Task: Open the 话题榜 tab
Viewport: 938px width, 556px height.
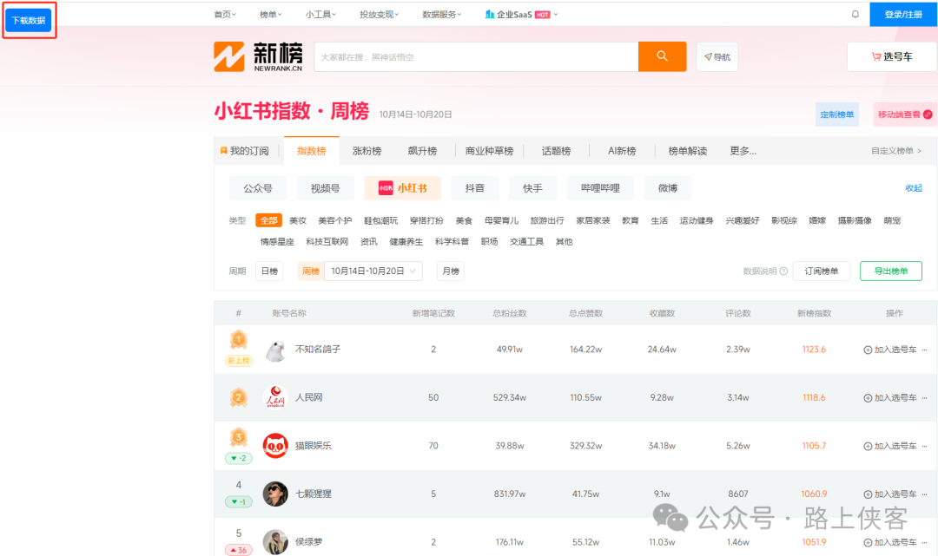Action: click(557, 151)
